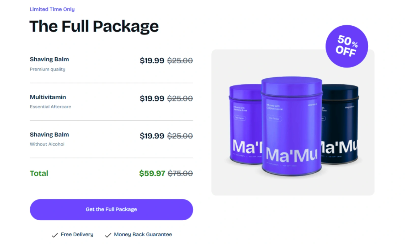Click the Multivitamin product name
The width and height of the screenshot is (407, 245).
coord(48,97)
